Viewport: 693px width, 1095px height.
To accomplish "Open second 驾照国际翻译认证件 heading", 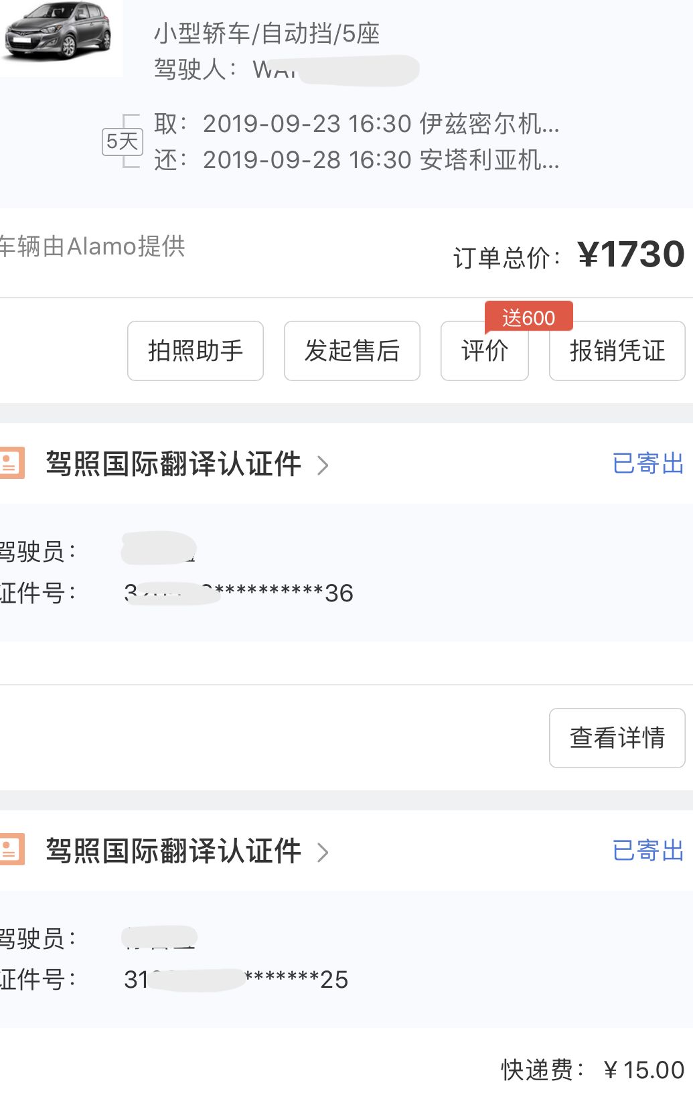I will pos(173,851).
